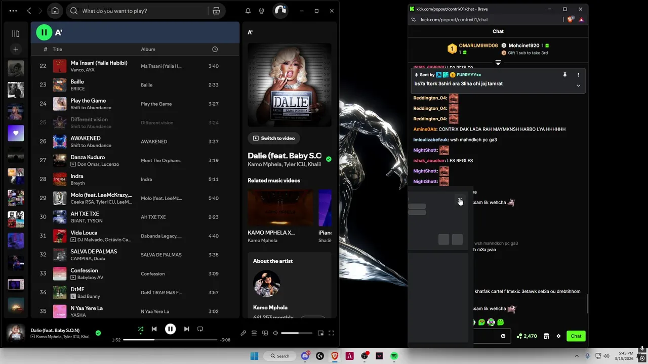This screenshot has width=648, height=364.
Task: Sort tracks by the duration clock icon
Action: tap(215, 49)
